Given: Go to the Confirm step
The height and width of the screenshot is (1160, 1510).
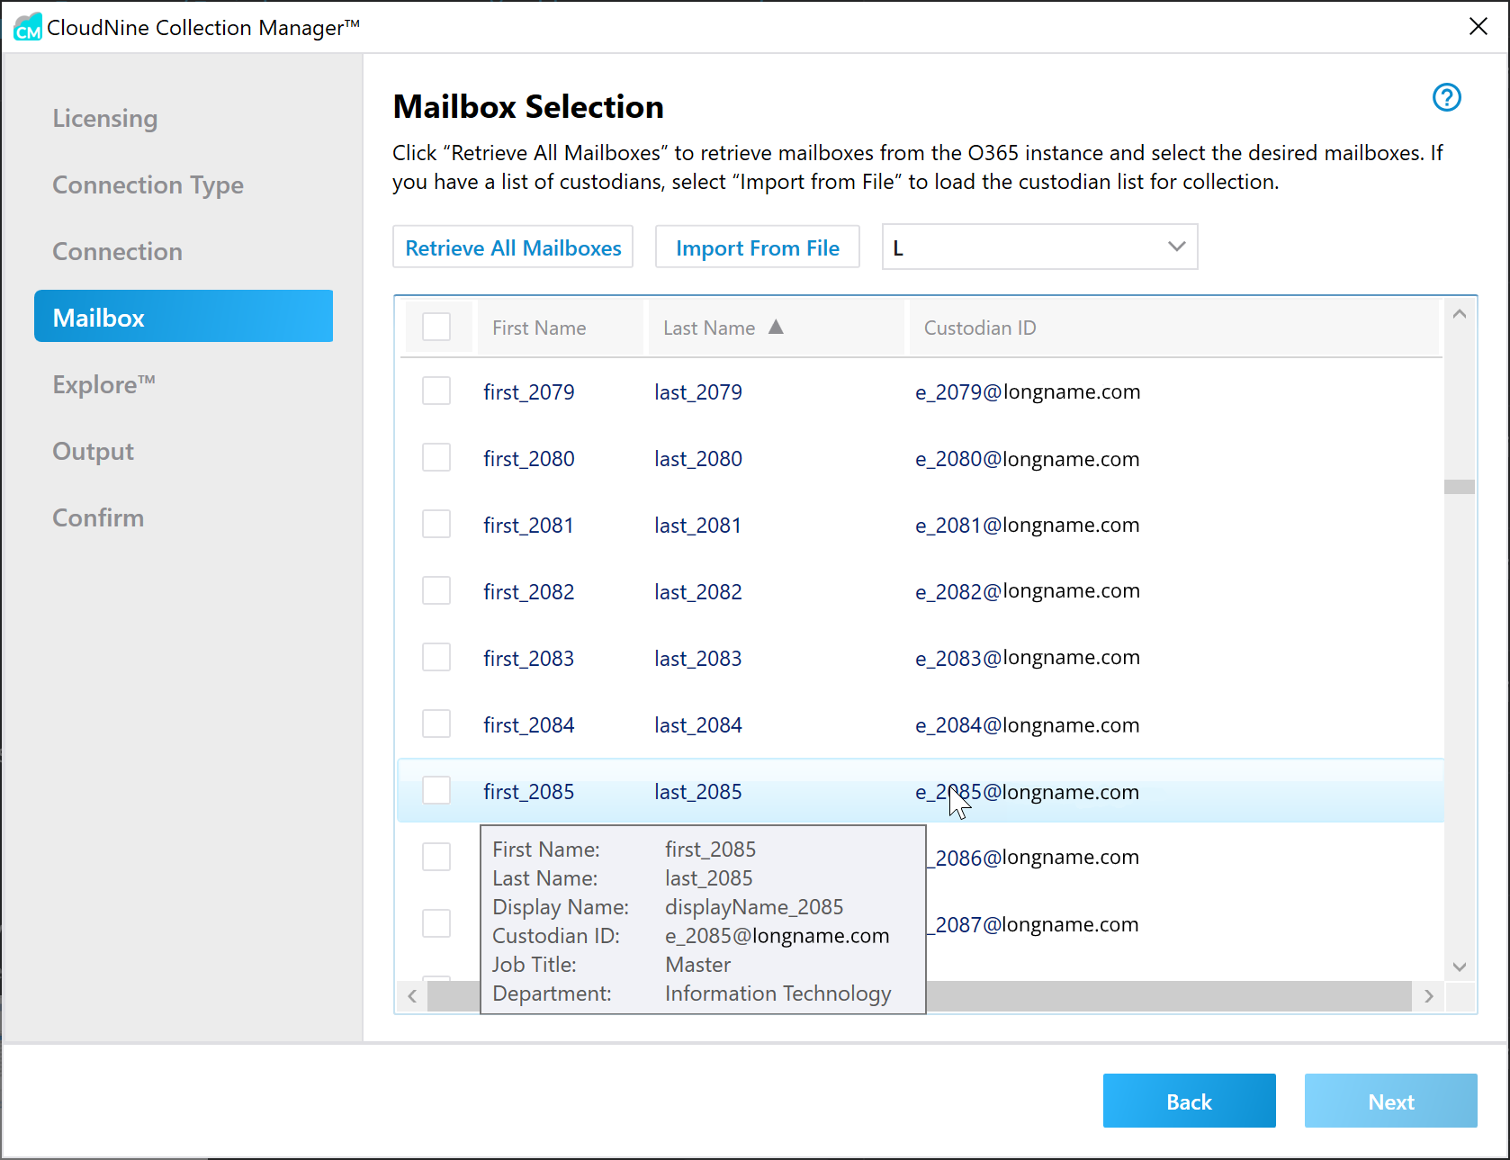Looking at the screenshot, I should [98, 517].
